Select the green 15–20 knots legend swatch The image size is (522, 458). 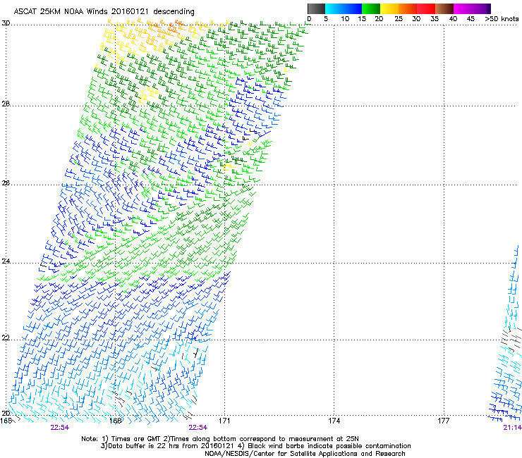371,8
